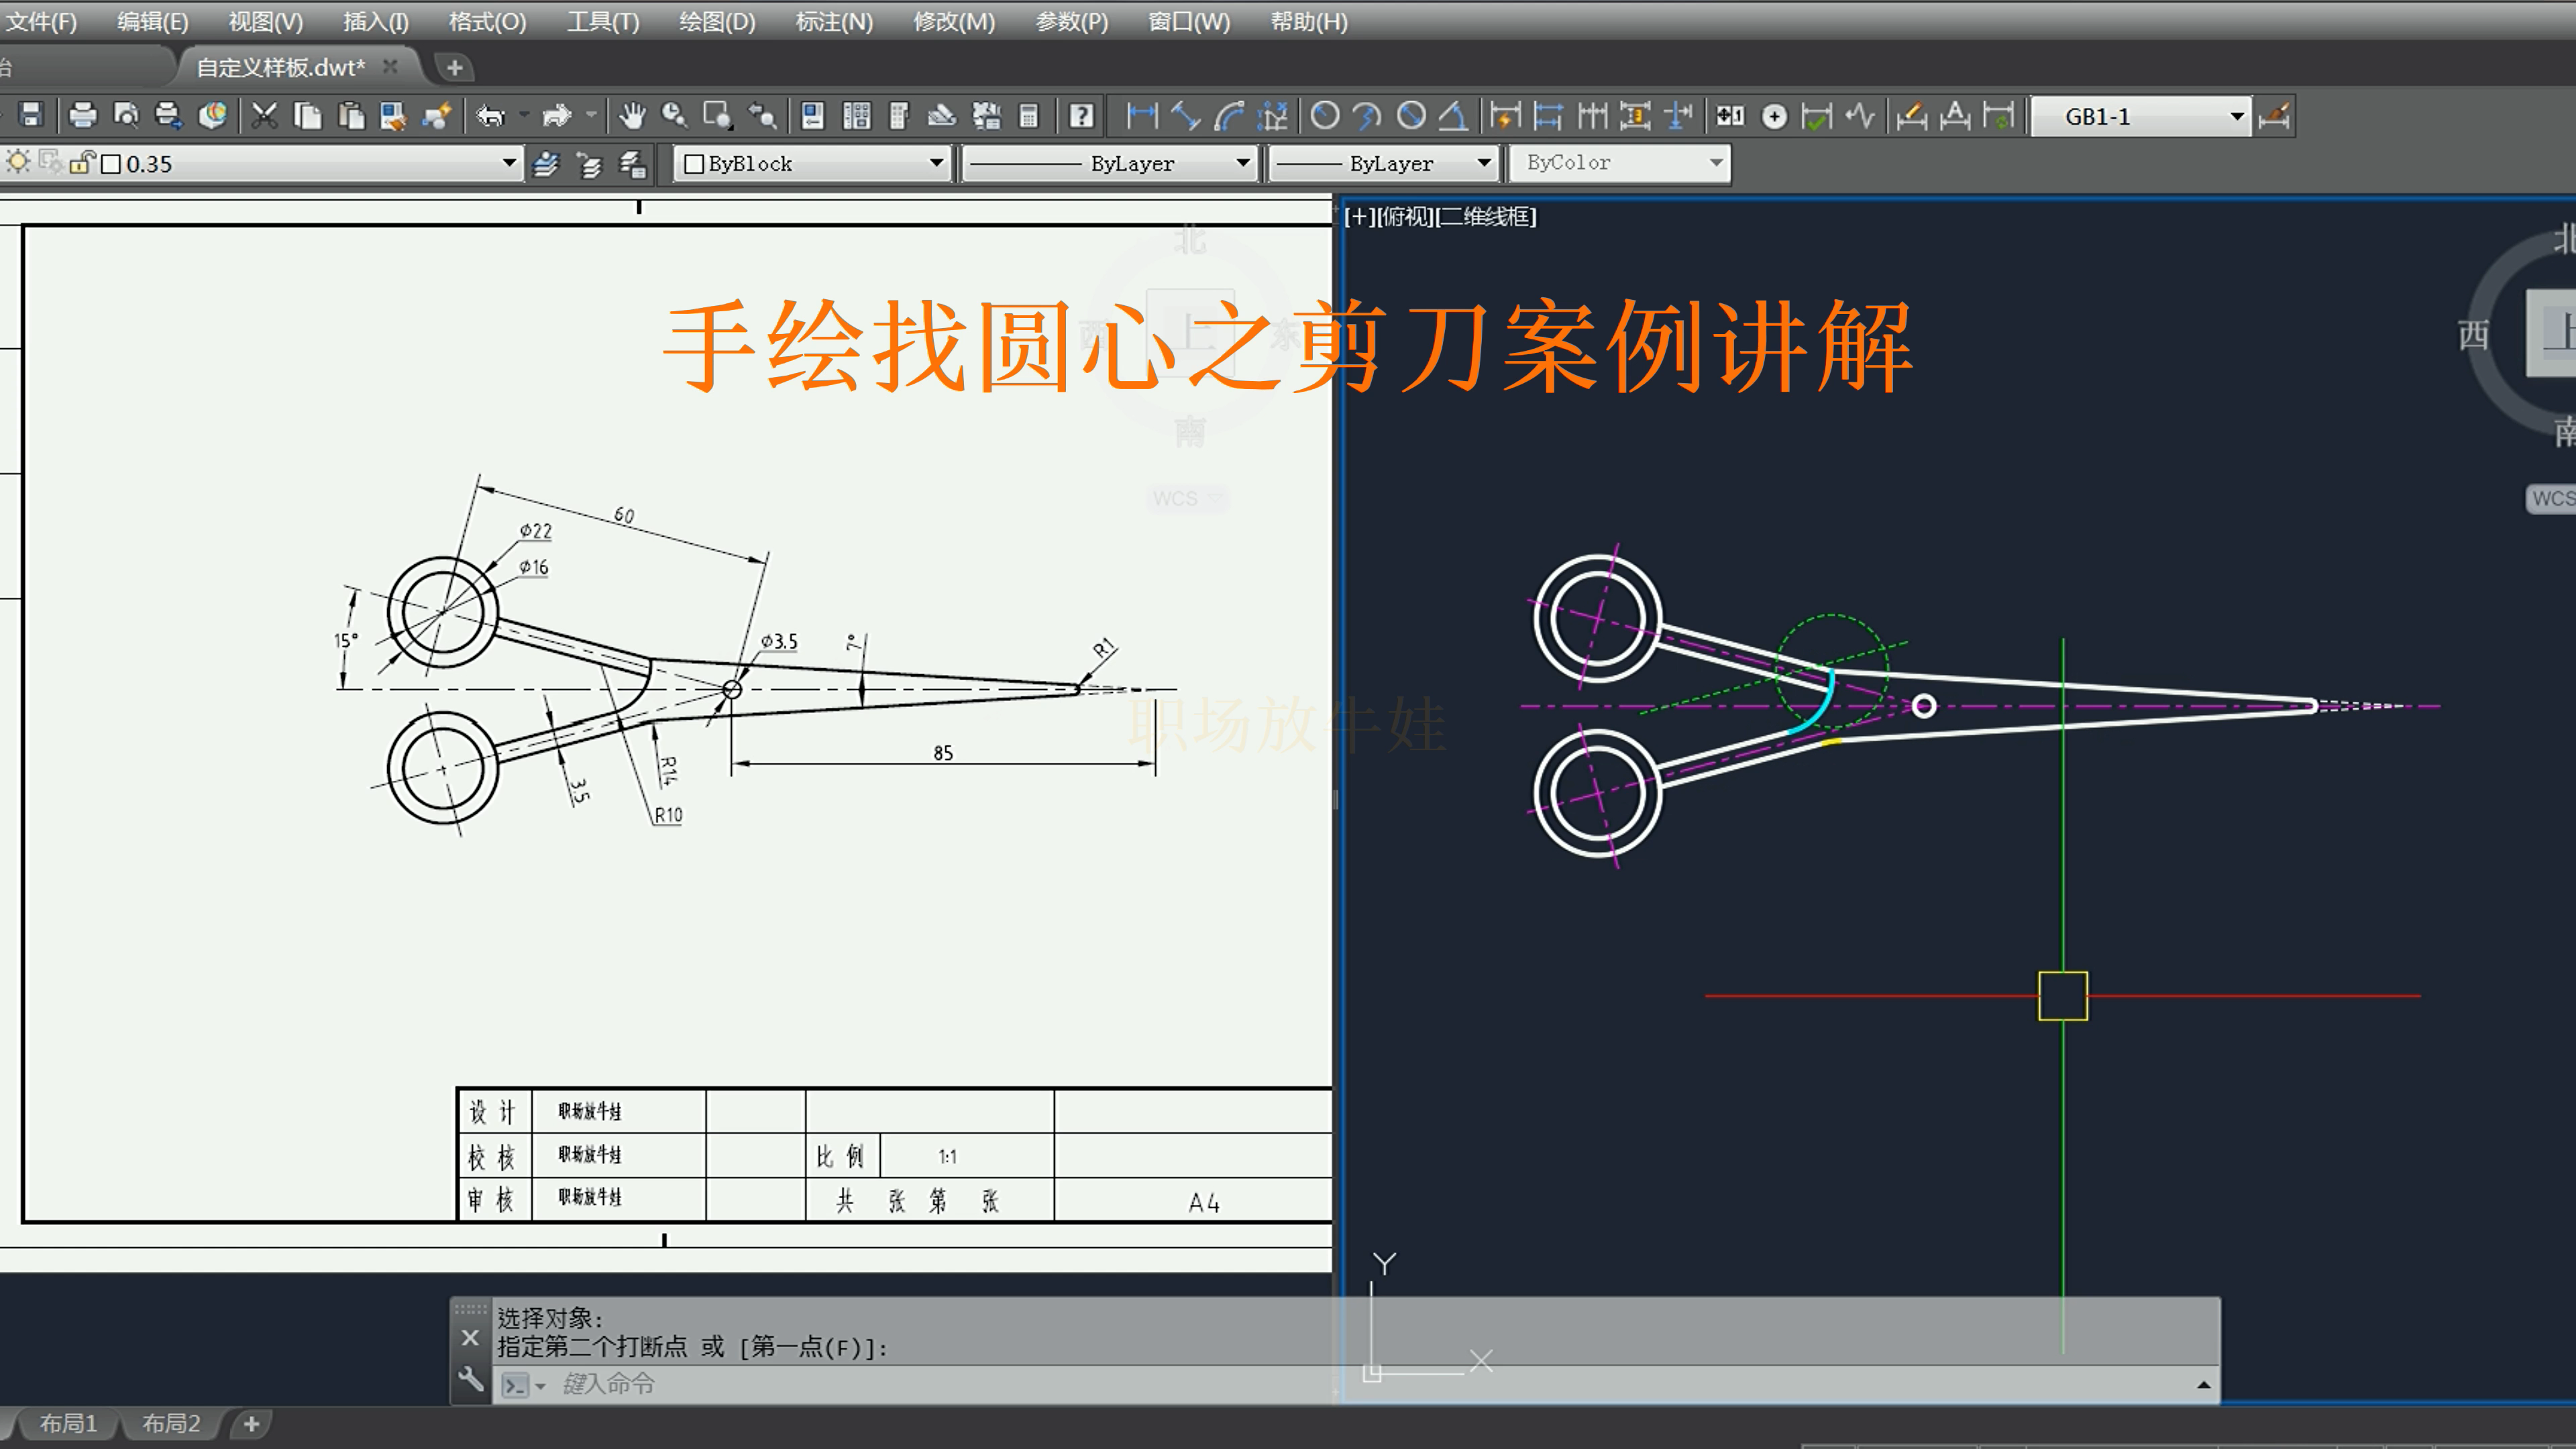Open the 文件(F) menu
This screenshot has width=2576, height=1449.
[41, 21]
